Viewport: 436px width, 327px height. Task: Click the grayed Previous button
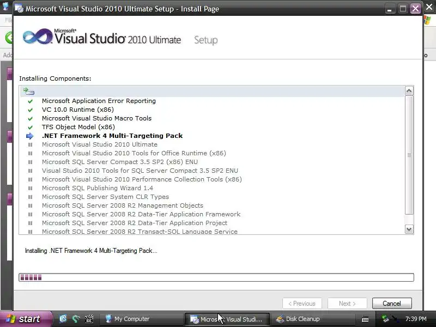click(x=302, y=304)
